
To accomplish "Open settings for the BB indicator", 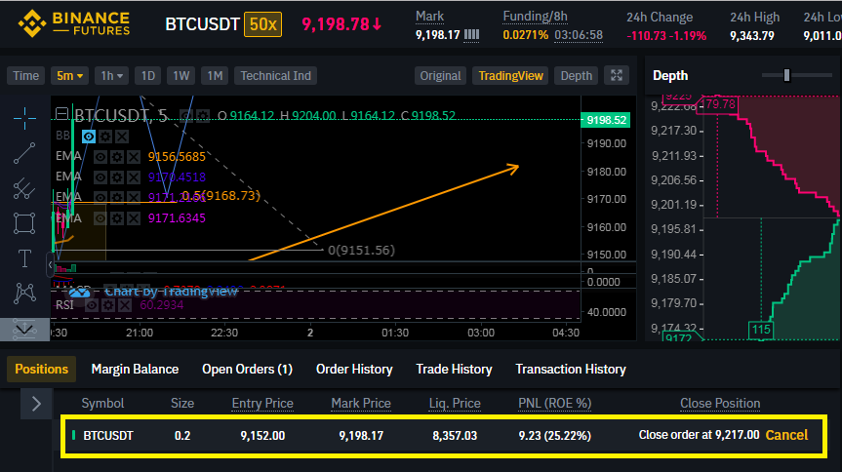I will tap(105, 137).
